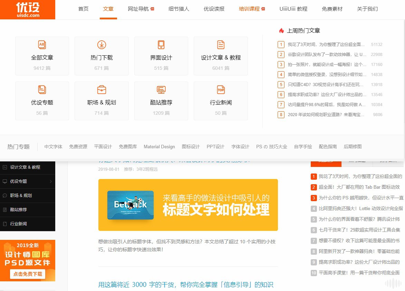Open article 用这篇将近 3000 字的干货 title

tap(186, 284)
